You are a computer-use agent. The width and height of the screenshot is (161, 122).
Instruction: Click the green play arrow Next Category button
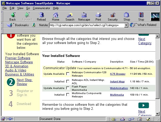click(x=143, y=105)
